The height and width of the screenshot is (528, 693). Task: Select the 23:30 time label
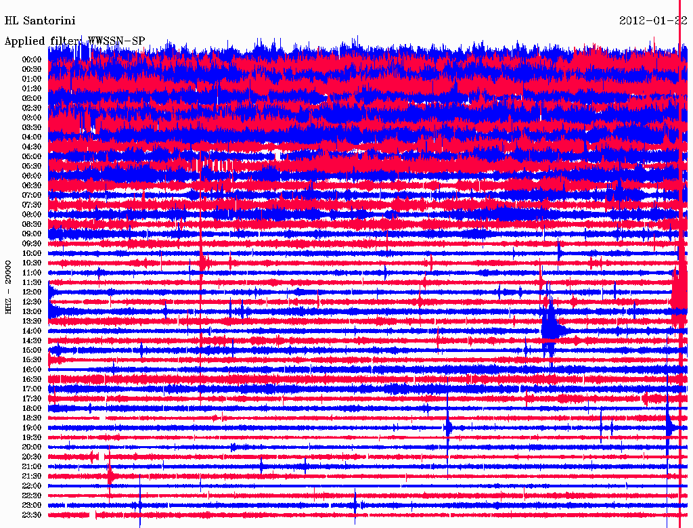32,515
